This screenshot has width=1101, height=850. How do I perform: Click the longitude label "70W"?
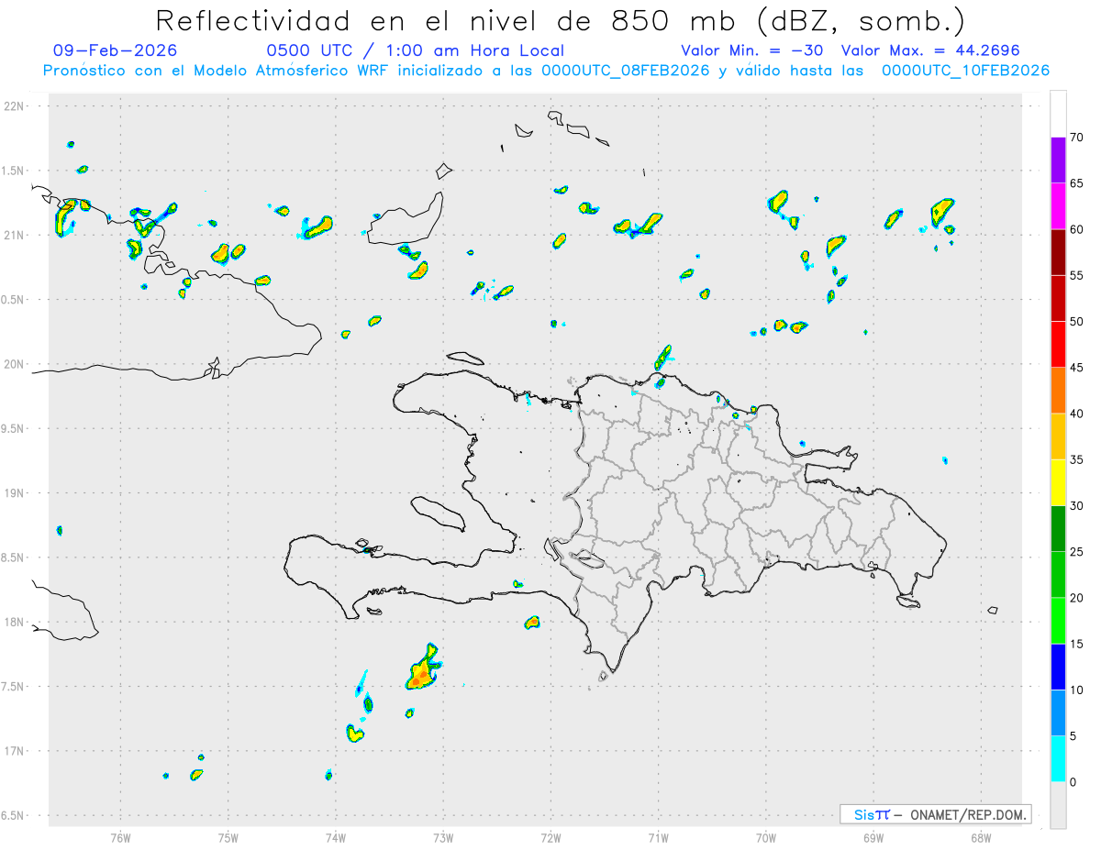click(x=766, y=837)
